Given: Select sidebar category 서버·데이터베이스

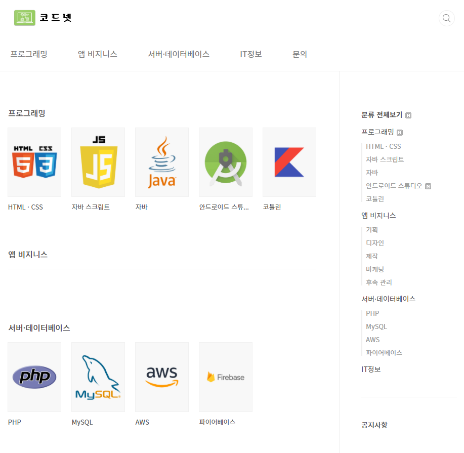Looking at the screenshot, I should tap(388, 299).
